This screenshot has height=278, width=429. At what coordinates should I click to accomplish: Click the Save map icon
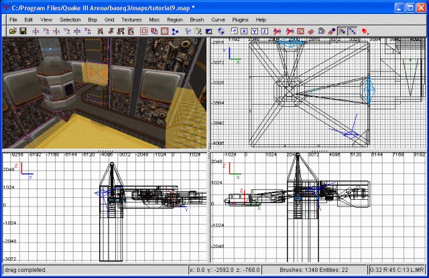23,31
